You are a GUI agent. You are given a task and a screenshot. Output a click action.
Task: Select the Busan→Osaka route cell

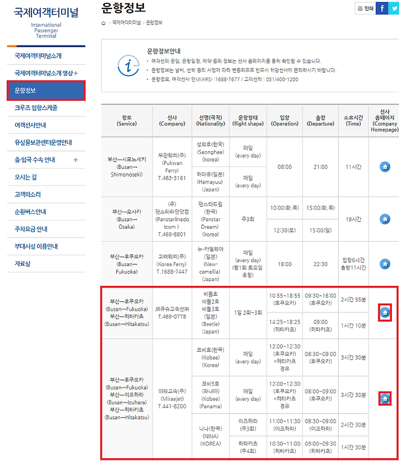click(x=127, y=219)
